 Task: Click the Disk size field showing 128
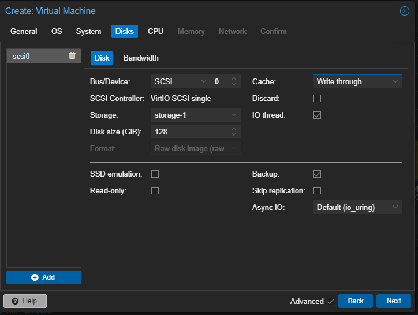pyautogui.click(x=191, y=132)
